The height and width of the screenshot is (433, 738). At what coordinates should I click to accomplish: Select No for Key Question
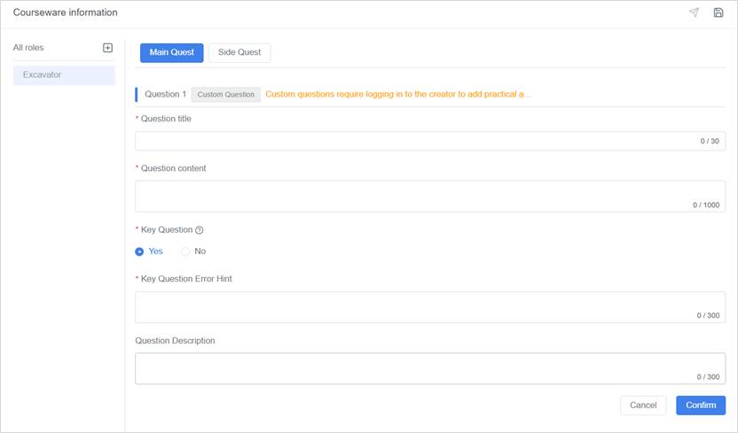click(x=185, y=251)
